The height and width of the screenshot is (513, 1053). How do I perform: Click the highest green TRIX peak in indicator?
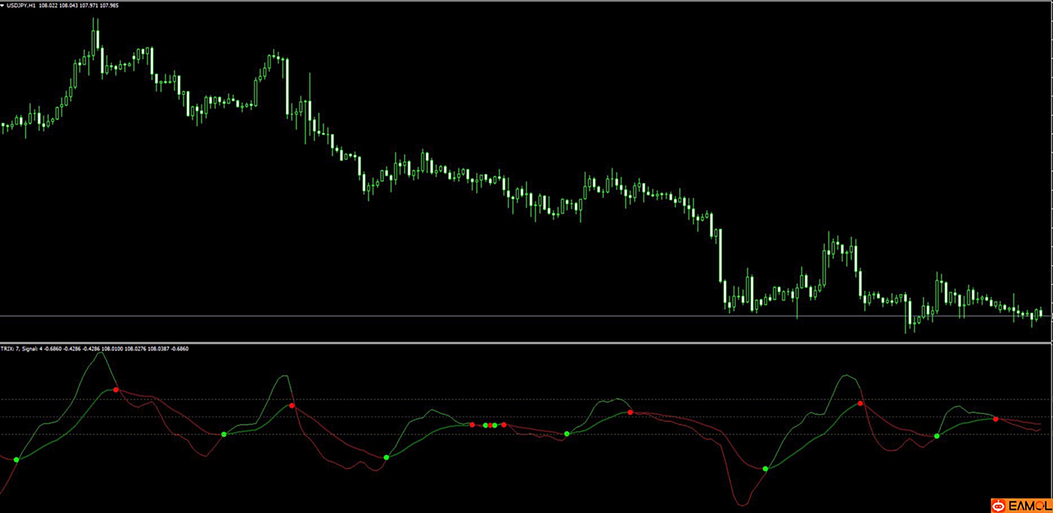coord(100,353)
